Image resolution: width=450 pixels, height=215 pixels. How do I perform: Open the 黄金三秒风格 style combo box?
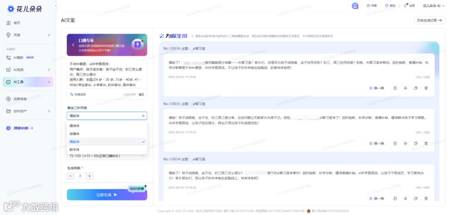tap(107, 116)
